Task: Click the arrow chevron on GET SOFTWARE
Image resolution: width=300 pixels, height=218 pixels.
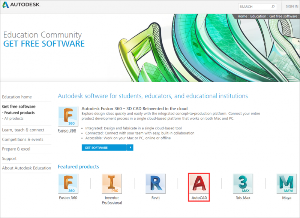Action: [130, 147]
